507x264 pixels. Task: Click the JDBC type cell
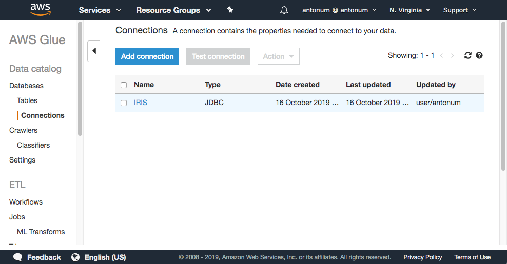pos(214,103)
